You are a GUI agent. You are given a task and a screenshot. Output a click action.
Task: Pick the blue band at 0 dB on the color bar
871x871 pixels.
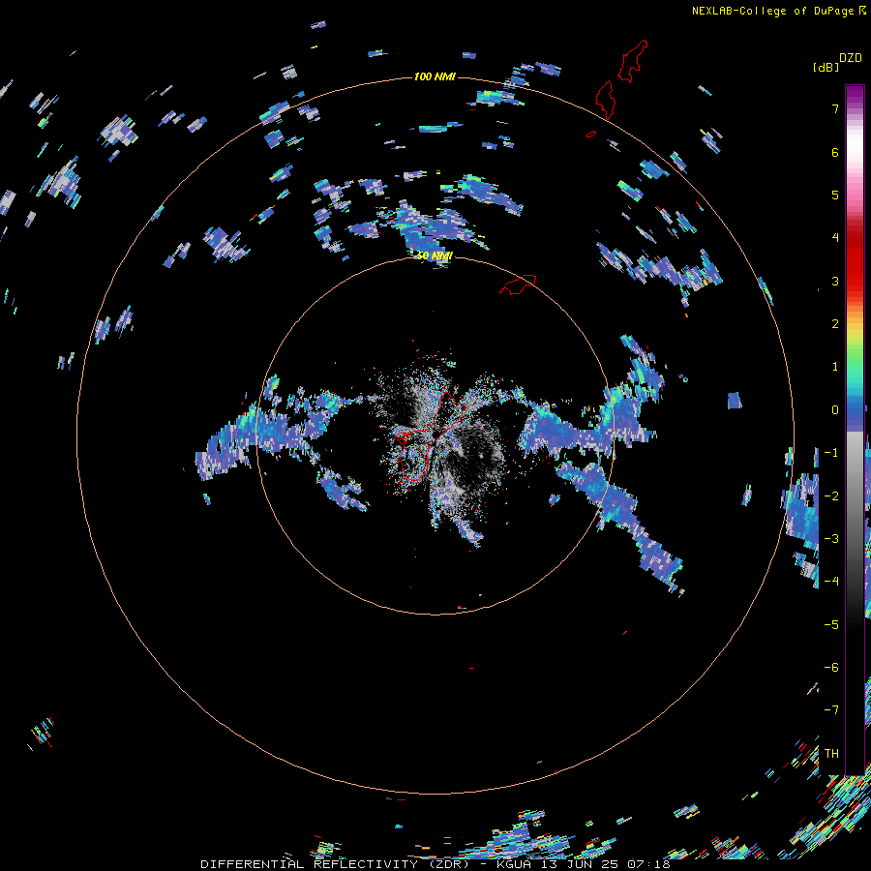[855, 411]
